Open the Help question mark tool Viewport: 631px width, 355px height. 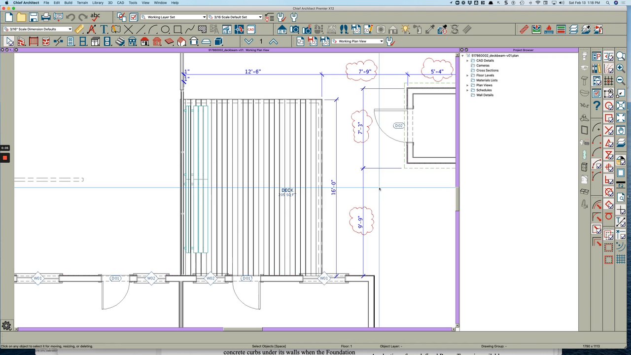point(596,106)
